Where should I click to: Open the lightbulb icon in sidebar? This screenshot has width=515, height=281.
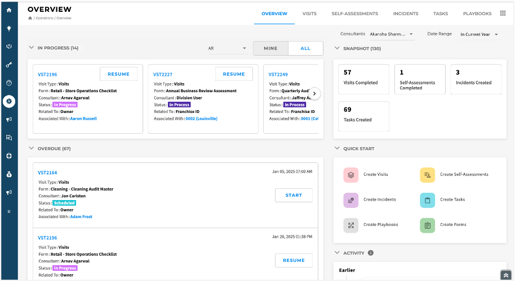pyautogui.click(x=9, y=28)
